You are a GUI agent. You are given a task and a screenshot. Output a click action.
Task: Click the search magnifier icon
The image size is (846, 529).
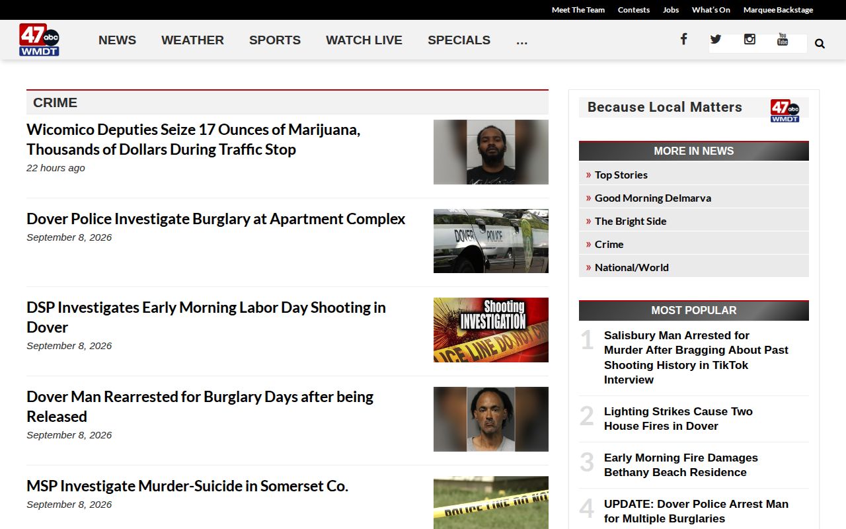820,44
